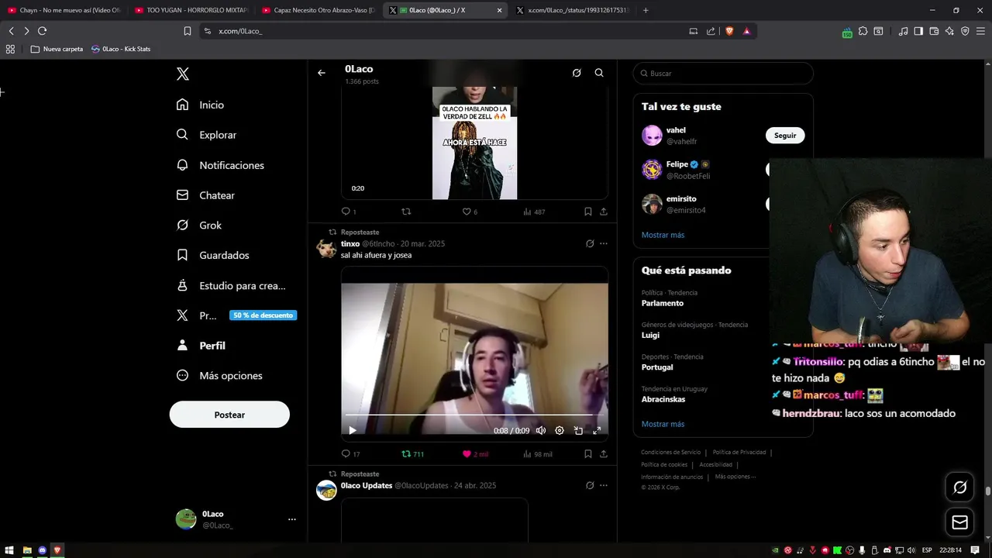Viewport: 992px width, 558px height.
Task: Click the page vertical scrollbar thumb
Action: (x=987, y=491)
